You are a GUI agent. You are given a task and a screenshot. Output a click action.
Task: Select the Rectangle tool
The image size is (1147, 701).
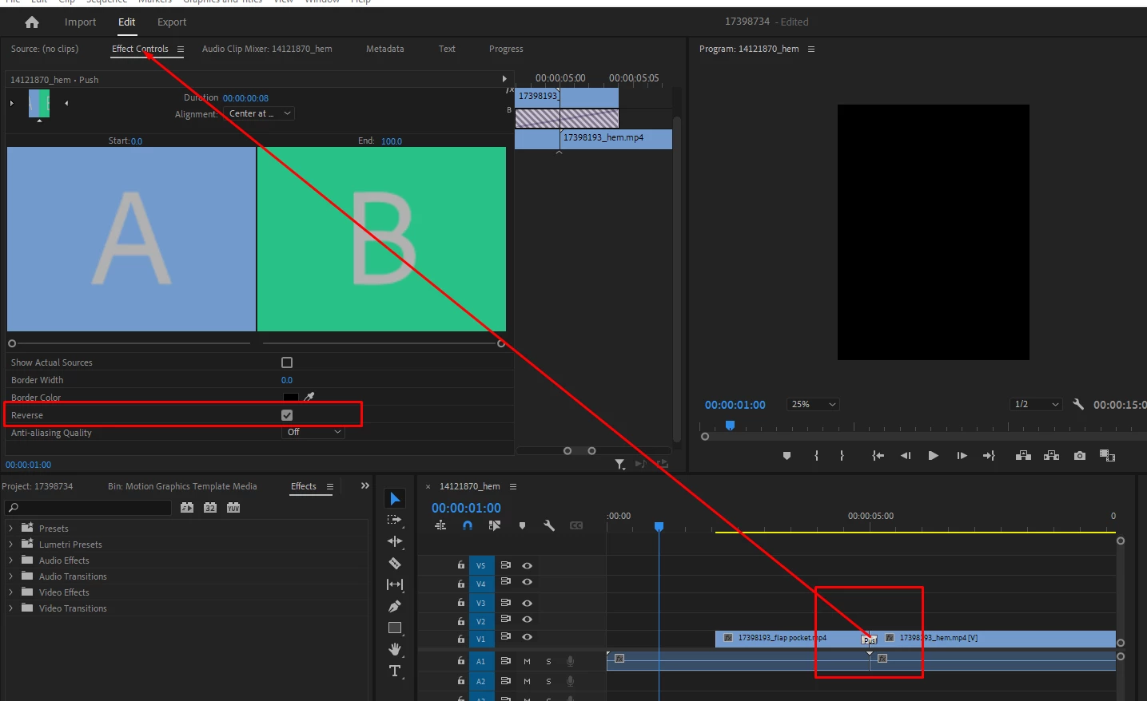coord(395,628)
